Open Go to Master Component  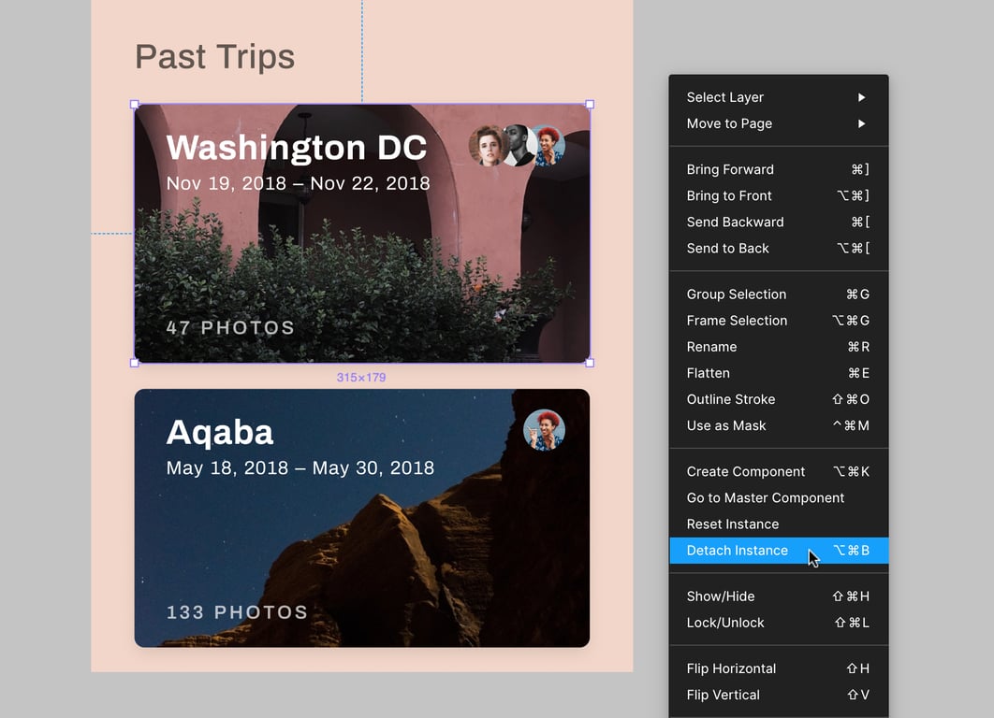click(765, 498)
